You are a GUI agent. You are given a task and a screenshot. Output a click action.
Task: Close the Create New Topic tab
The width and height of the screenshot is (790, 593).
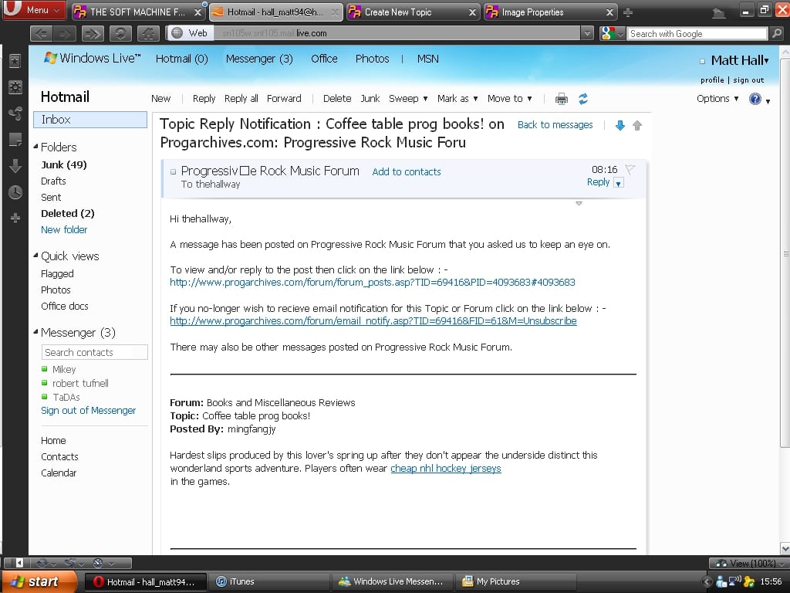[x=472, y=12]
